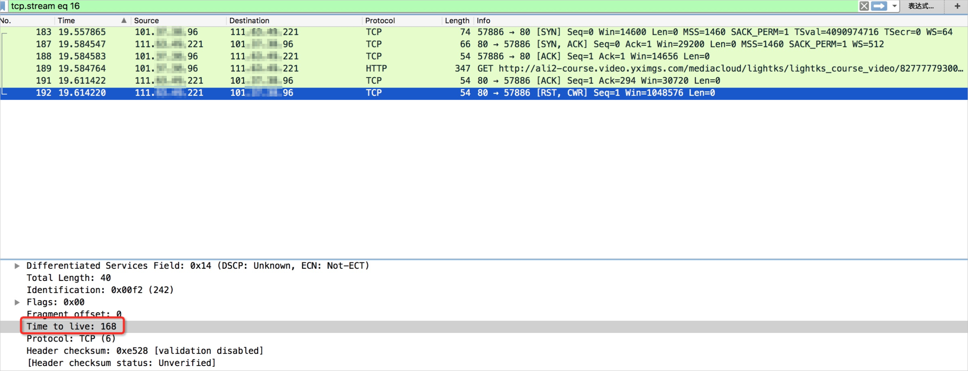Select Total Length: 40 field
This screenshot has width=968, height=371.
tap(68, 278)
